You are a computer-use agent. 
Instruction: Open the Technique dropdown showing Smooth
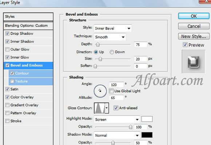point(110,37)
